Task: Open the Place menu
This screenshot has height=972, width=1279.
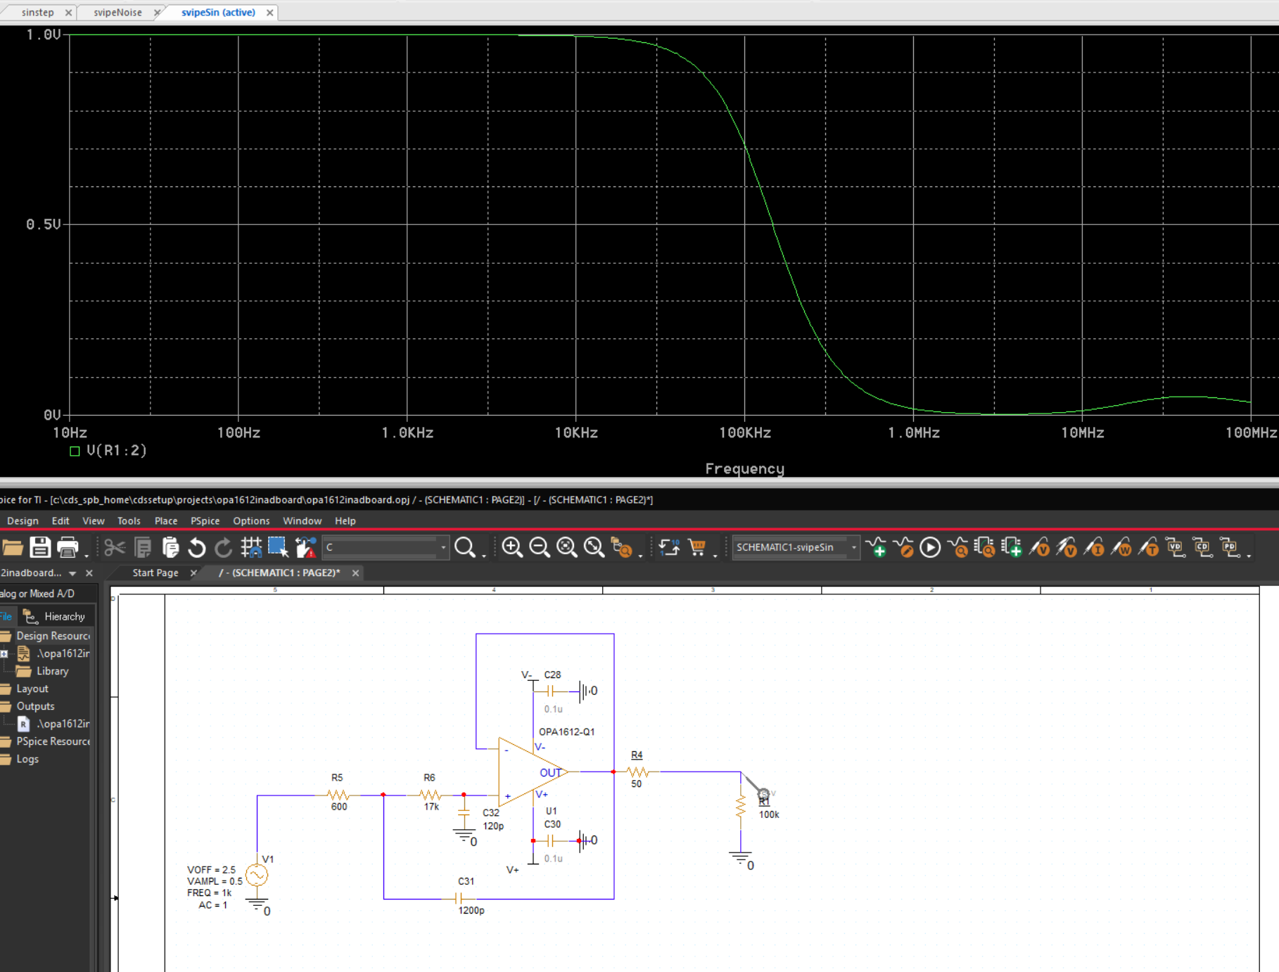Action: coord(166,521)
